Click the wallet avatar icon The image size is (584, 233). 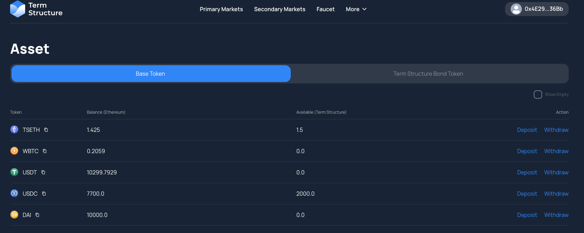click(x=516, y=9)
